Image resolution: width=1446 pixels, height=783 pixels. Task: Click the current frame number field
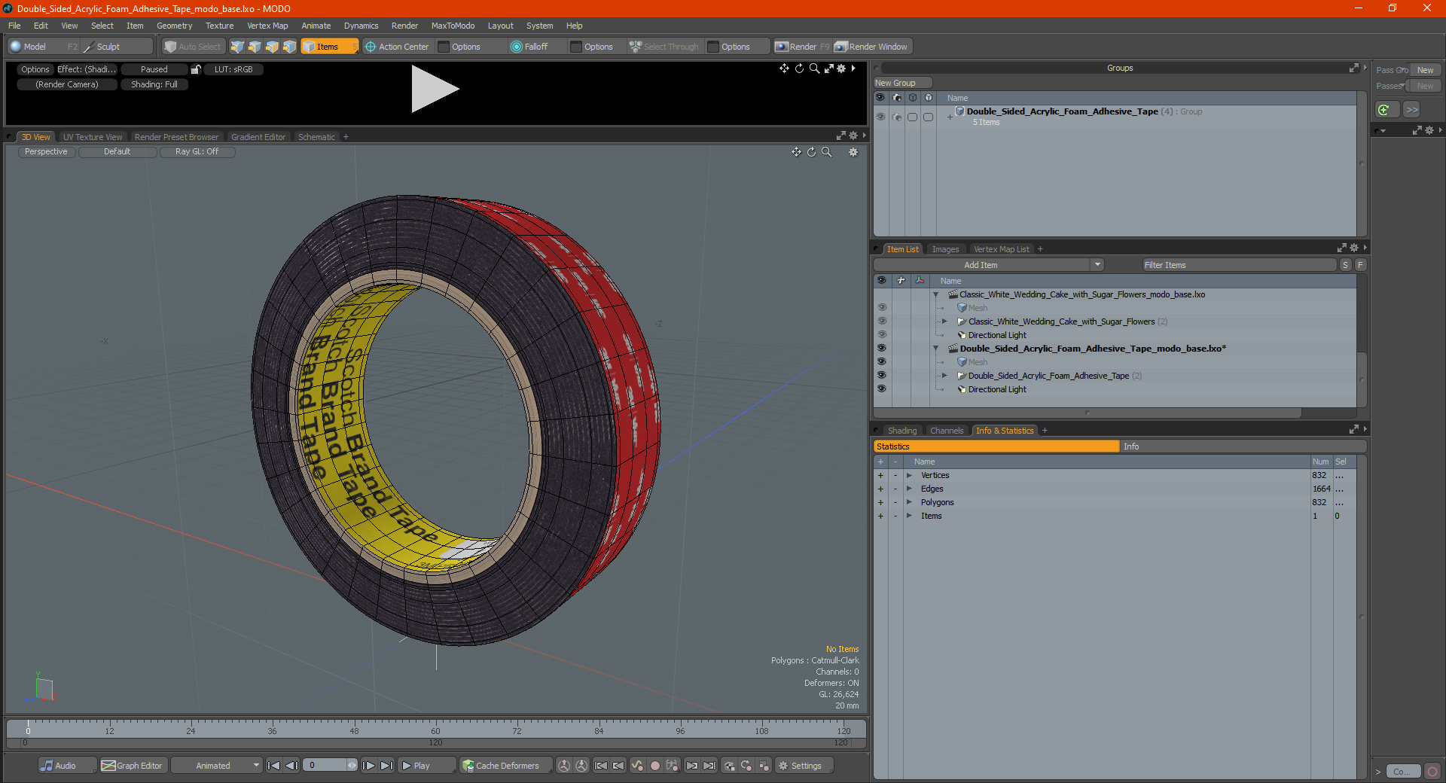click(325, 766)
